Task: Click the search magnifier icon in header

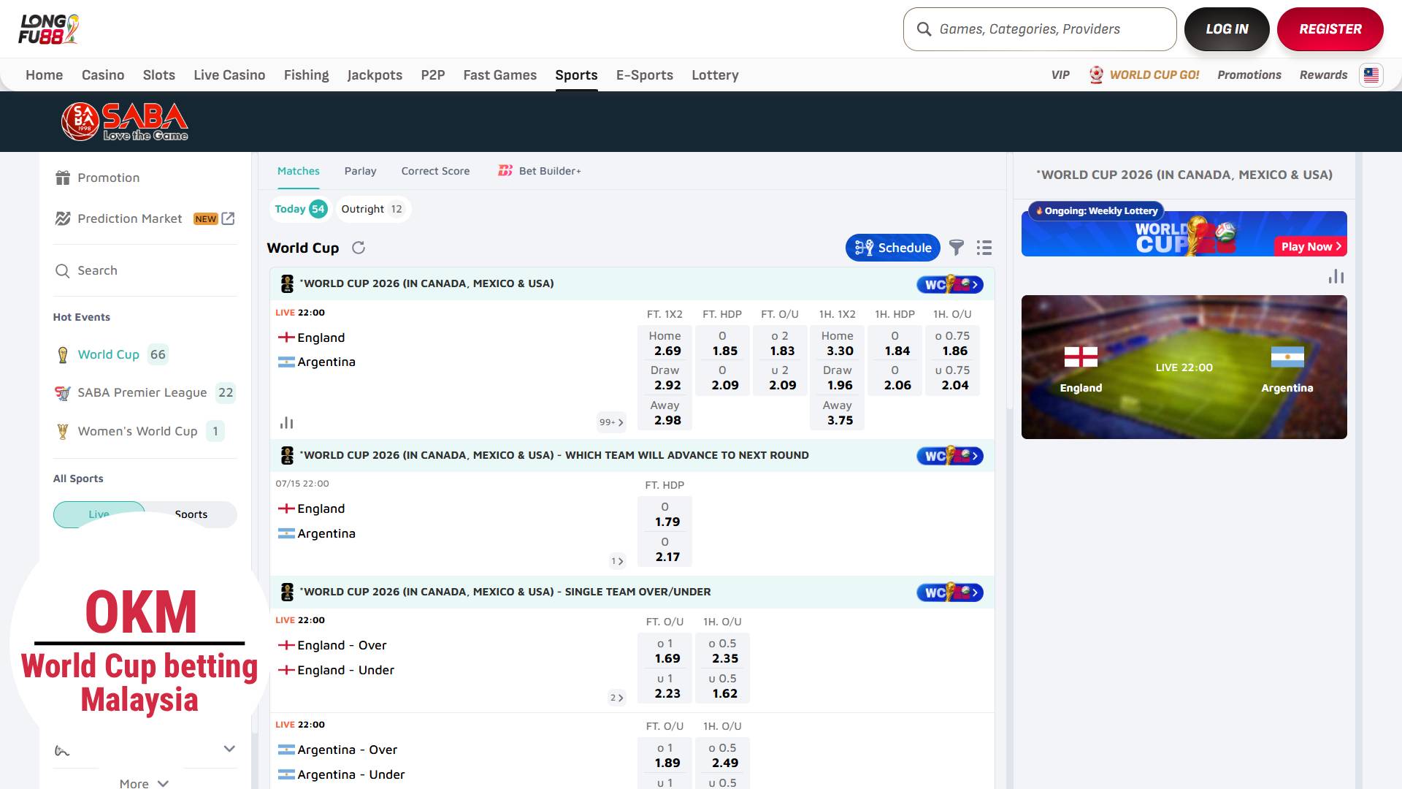Action: pos(924,29)
